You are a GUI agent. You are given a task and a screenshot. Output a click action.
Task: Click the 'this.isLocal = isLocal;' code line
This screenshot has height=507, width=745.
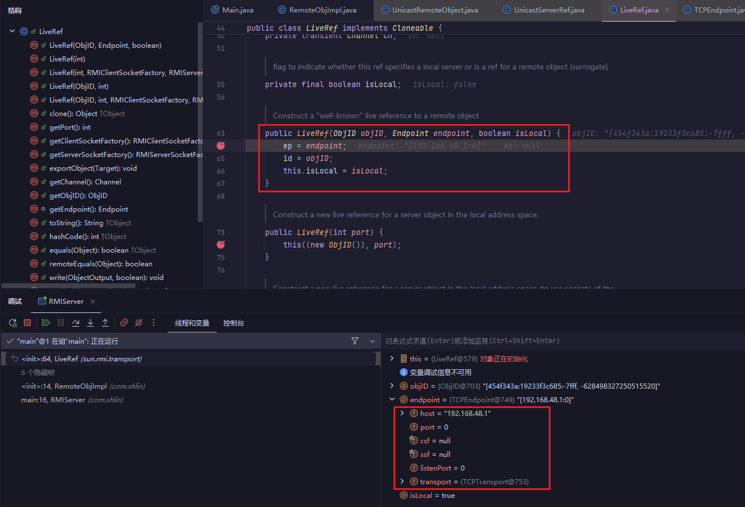(x=336, y=171)
